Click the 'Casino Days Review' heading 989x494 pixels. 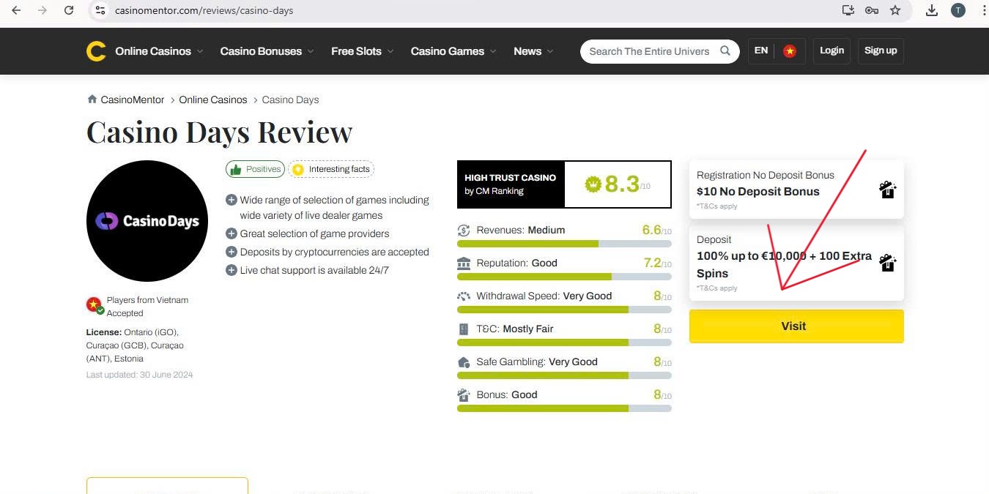click(x=219, y=132)
